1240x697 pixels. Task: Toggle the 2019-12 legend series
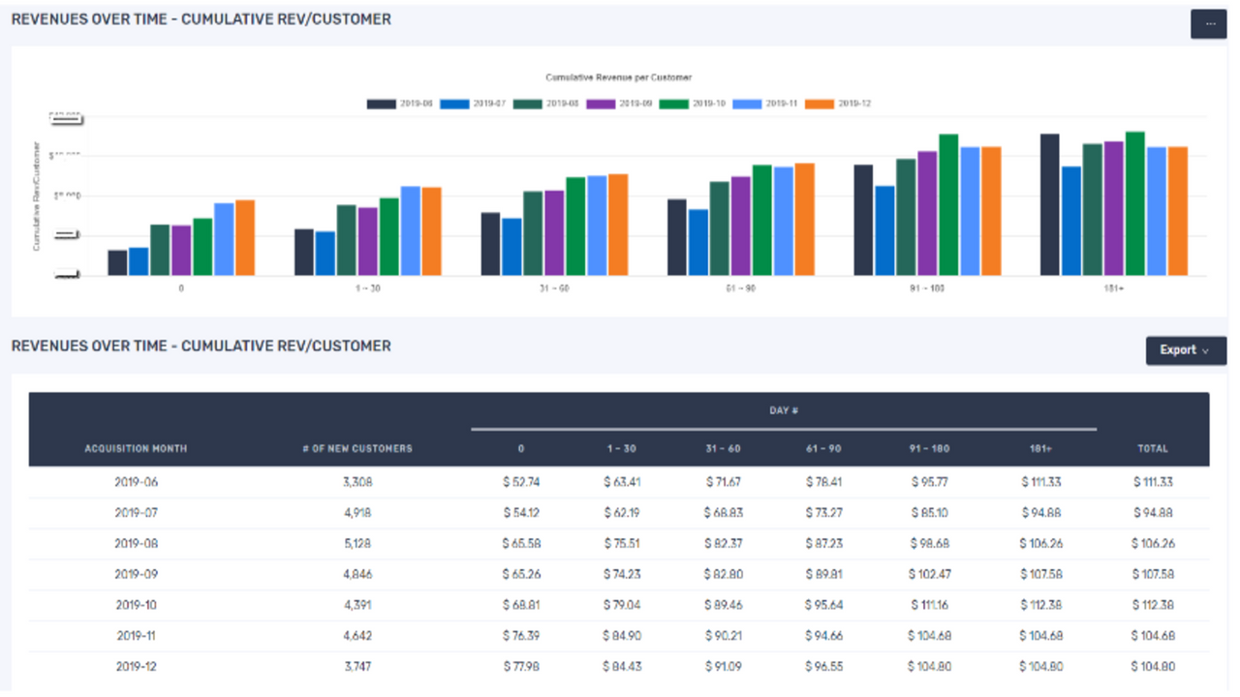(838, 104)
